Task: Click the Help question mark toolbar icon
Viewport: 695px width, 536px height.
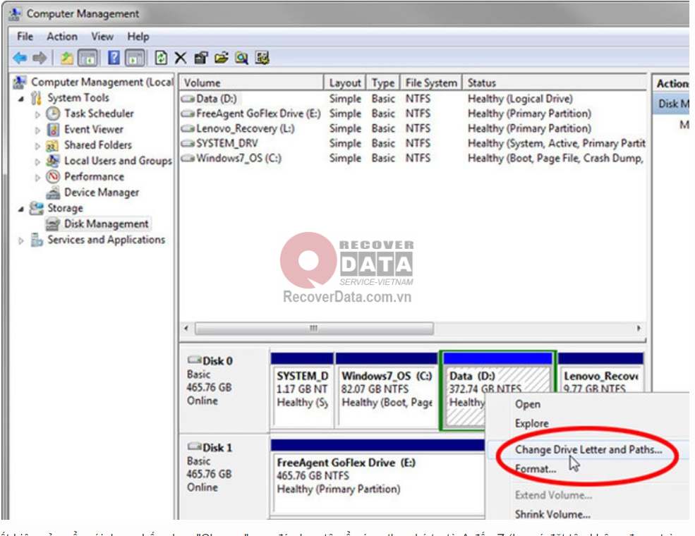Action: click(114, 58)
